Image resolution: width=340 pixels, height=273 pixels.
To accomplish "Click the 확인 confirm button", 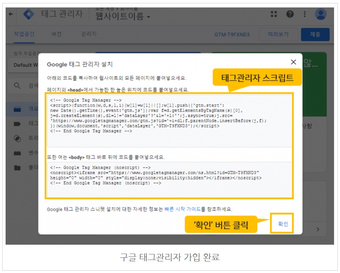I will [283, 224].
